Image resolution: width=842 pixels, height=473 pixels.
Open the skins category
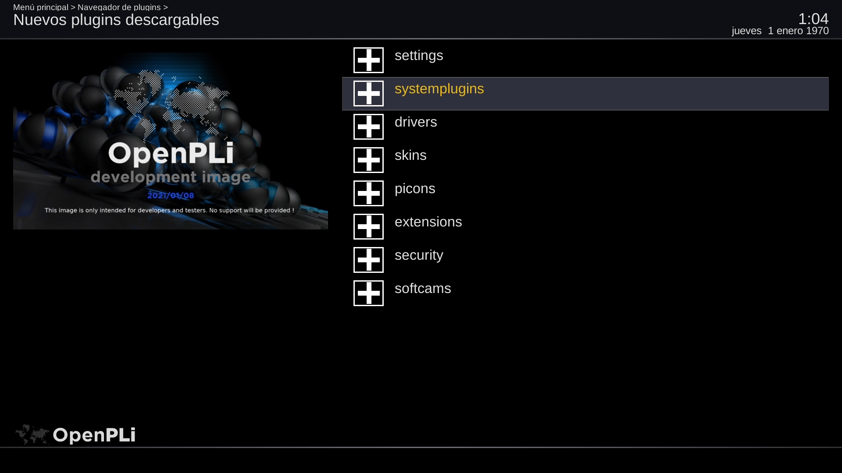[x=410, y=155]
